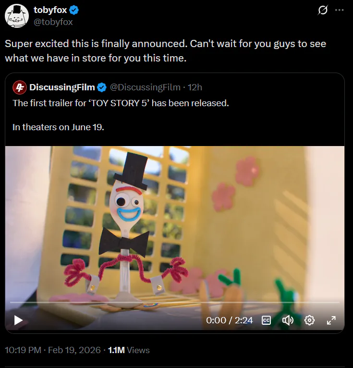Image resolution: width=353 pixels, height=368 pixels.
Task: Enter fullscreen mode on the video
Action: pyautogui.click(x=331, y=320)
